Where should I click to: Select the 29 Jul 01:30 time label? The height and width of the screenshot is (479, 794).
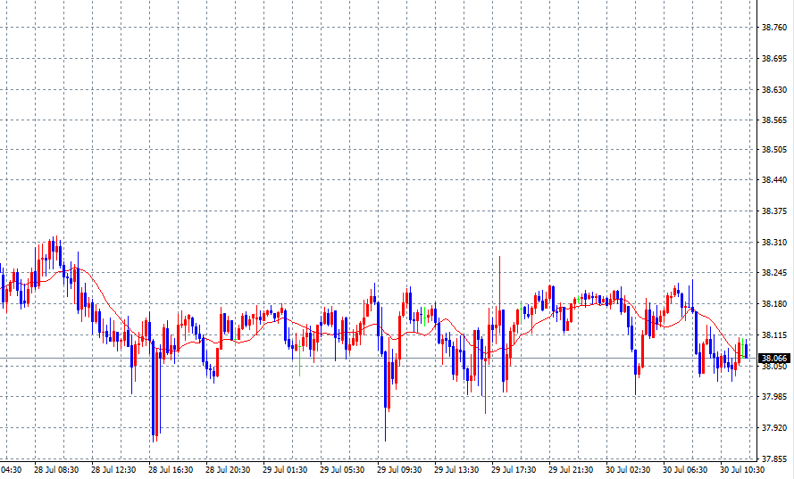[x=284, y=469]
